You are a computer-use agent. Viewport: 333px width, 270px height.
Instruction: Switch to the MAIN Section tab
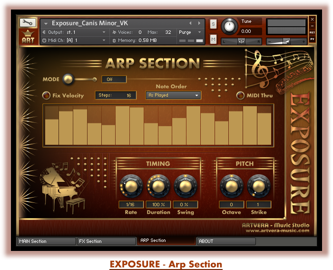(x=46, y=241)
